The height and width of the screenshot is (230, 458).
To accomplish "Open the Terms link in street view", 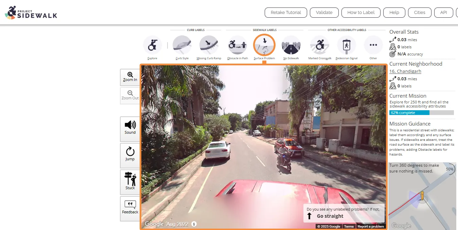I will (349, 226).
